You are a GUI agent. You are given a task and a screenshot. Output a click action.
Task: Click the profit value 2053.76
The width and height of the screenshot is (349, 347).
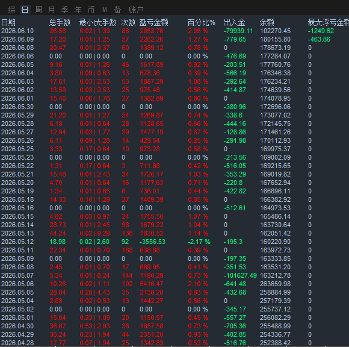tap(152, 31)
